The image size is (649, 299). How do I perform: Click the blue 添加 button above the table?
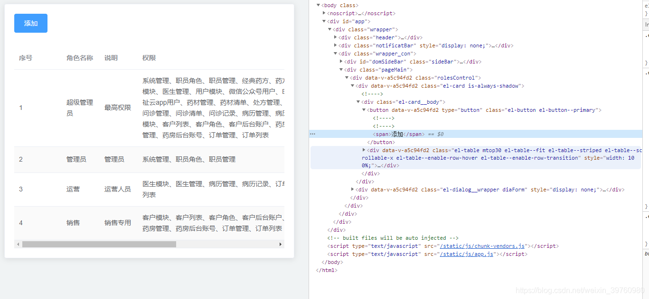30,23
